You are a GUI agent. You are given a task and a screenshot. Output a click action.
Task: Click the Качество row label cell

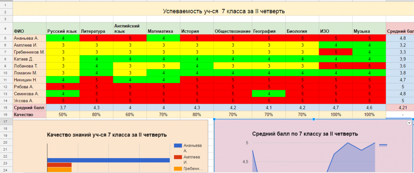29,114
